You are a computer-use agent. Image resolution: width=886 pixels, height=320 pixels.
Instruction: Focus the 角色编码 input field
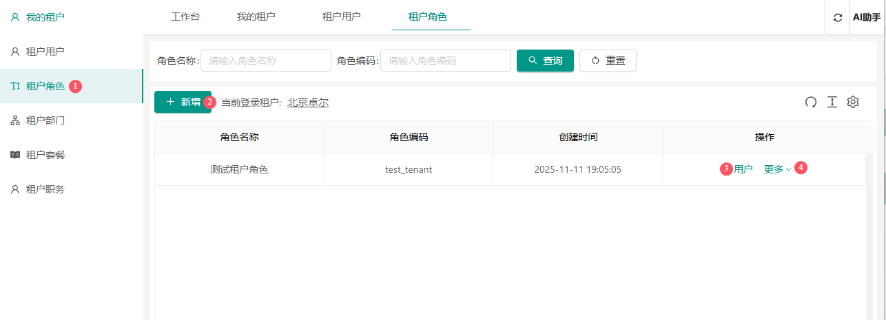click(x=445, y=61)
